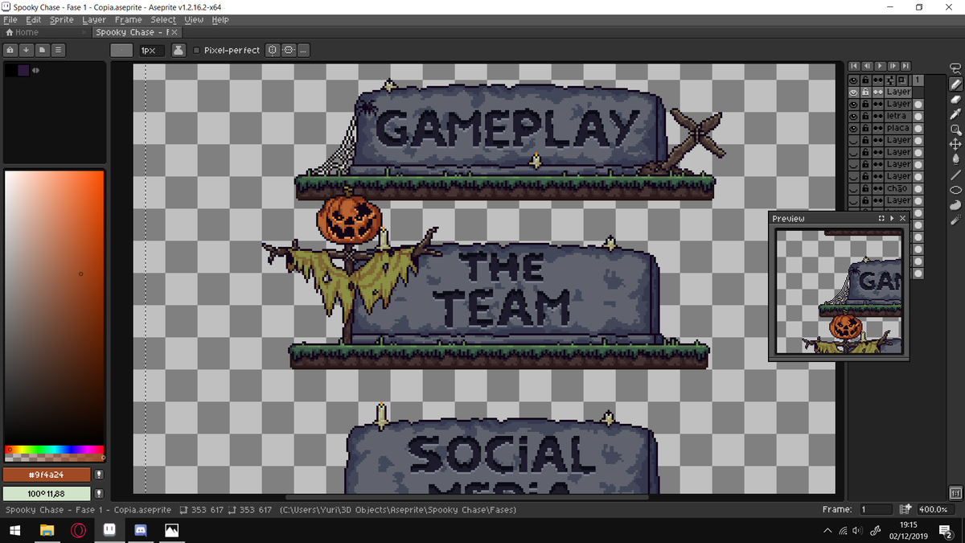Select the Contour blob tool
965x543 pixels.
(x=955, y=204)
